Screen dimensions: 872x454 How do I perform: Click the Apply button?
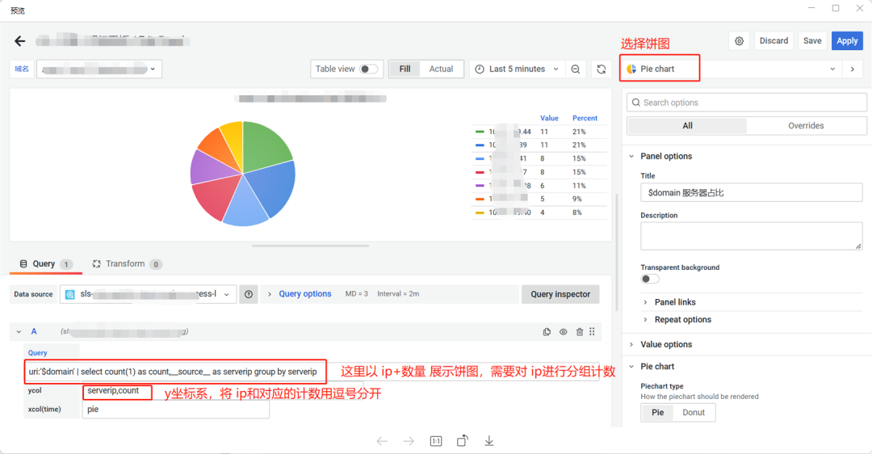click(x=847, y=41)
